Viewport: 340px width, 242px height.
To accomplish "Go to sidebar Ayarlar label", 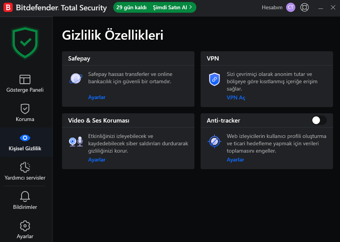I will click(25, 236).
